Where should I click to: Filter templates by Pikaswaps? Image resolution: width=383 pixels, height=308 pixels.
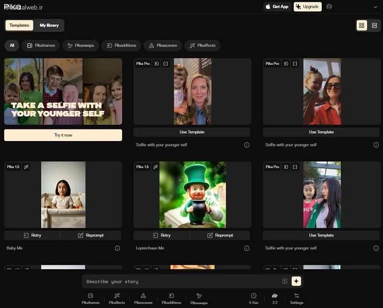click(x=80, y=46)
